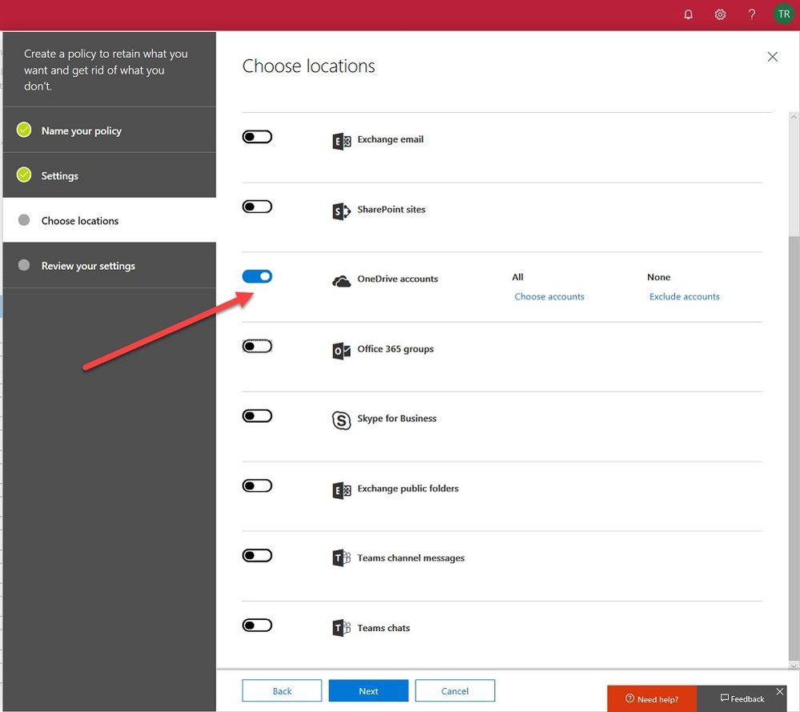800x712 pixels.
Task: Open the TR account avatar
Action: (784, 14)
